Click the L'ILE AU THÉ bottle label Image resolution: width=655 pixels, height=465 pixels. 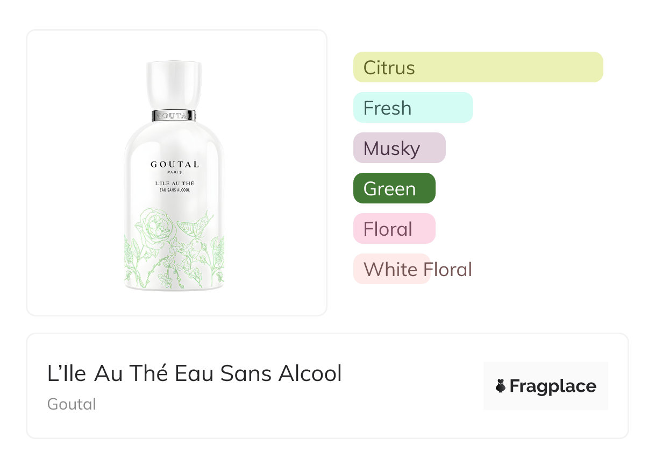pos(174,184)
